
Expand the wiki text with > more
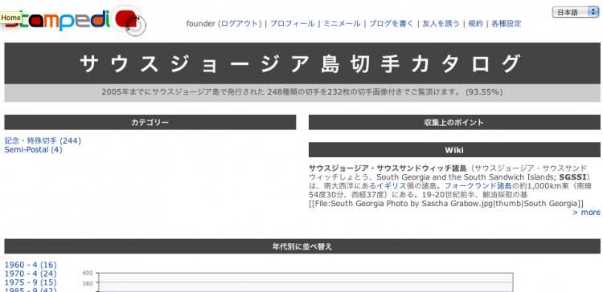tap(586, 213)
